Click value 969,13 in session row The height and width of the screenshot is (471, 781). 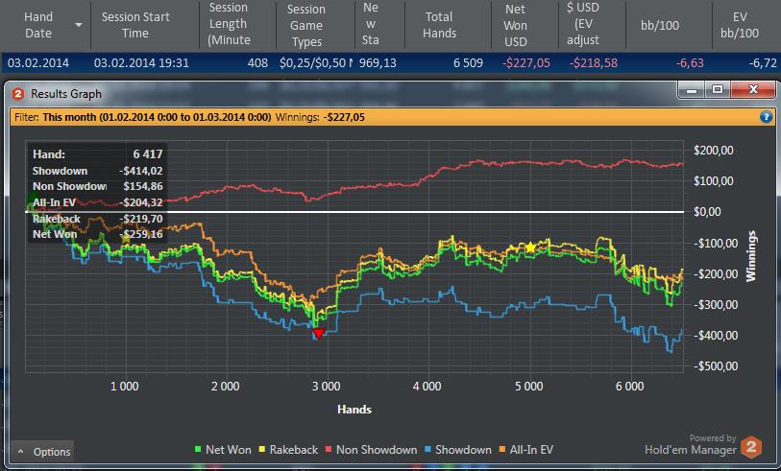click(378, 63)
